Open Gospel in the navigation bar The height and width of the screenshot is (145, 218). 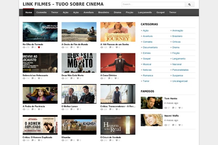(x=161, y=12)
